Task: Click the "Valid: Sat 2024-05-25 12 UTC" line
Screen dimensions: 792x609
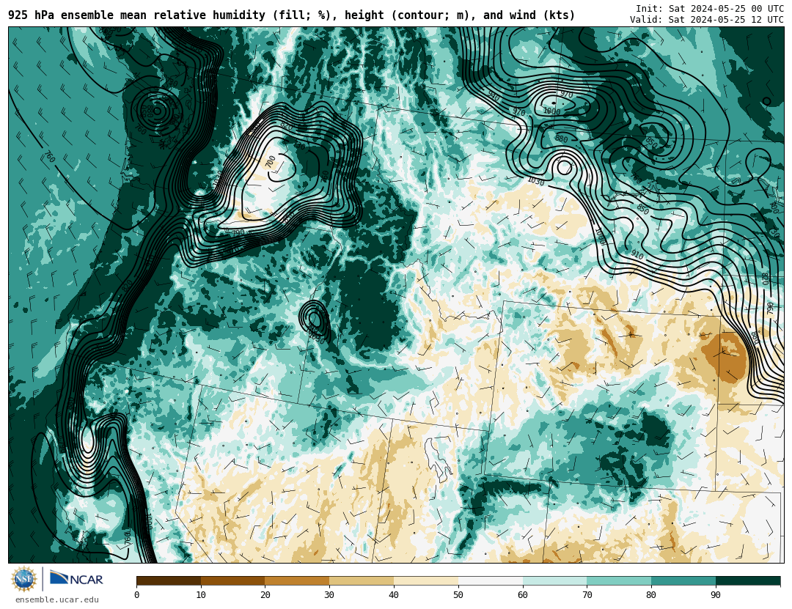Action: [707, 20]
